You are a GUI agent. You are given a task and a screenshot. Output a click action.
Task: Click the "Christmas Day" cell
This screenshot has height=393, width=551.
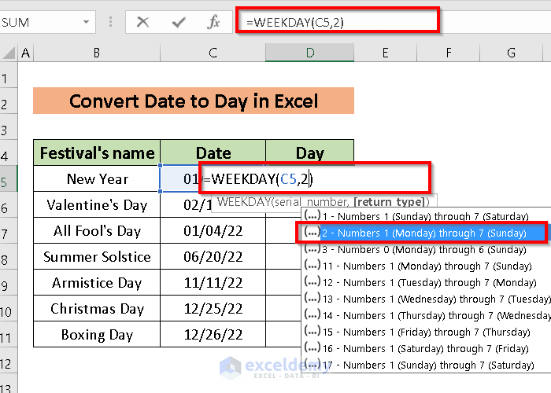pos(97,308)
